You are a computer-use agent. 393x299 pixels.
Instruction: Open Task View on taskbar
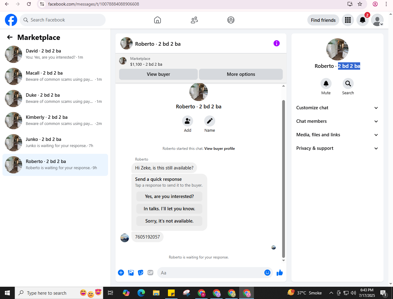point(111,293)
